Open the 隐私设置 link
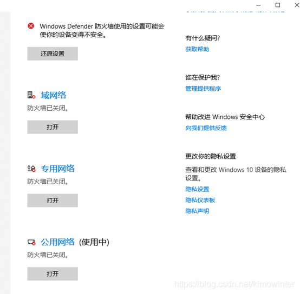 197,189
